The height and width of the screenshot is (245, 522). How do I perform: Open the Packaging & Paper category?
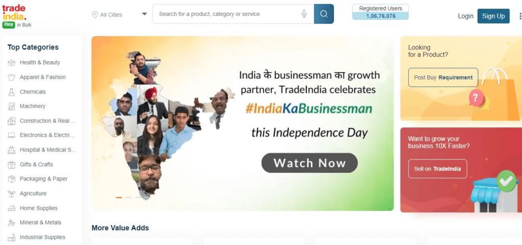pyautogui.click(x=44, y=179)
